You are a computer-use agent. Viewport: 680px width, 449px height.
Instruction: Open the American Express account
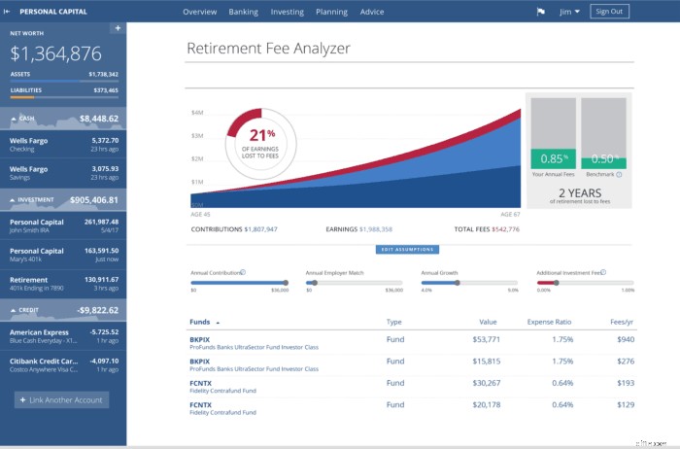(x=63, y=336)
